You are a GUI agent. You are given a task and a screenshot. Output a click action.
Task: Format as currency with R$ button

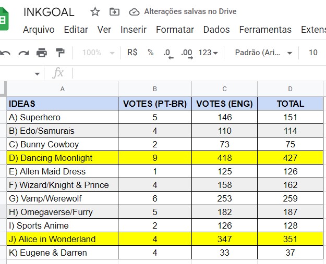pos(132,52)
